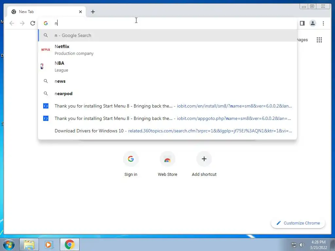This screenshot has height=251, width=335.
Task: Click the Images link on Google page
Action: click(x=302, y=40)
